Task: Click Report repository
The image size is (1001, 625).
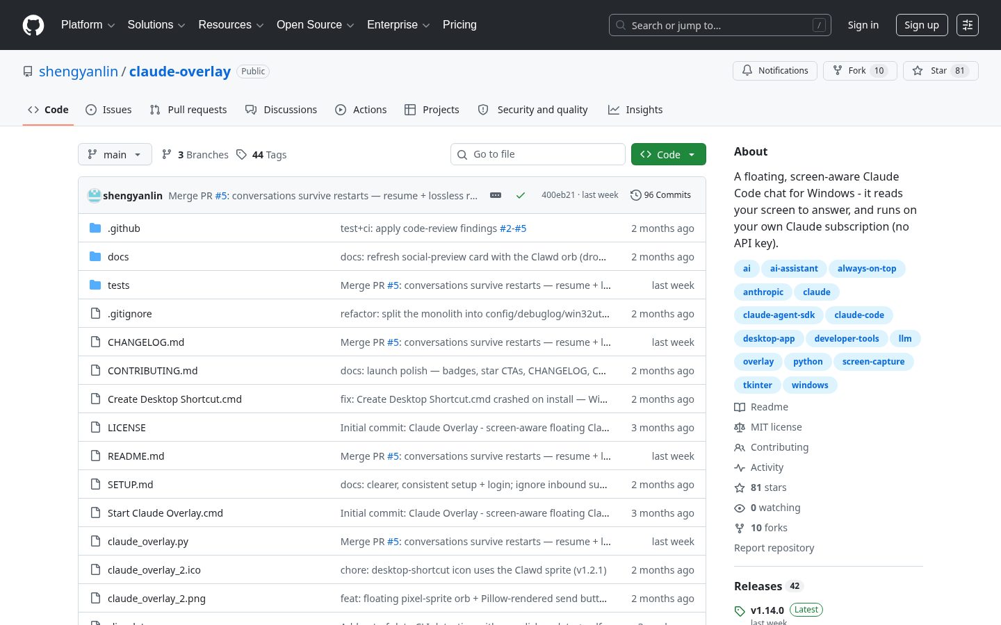Action: tap(774, 548)
